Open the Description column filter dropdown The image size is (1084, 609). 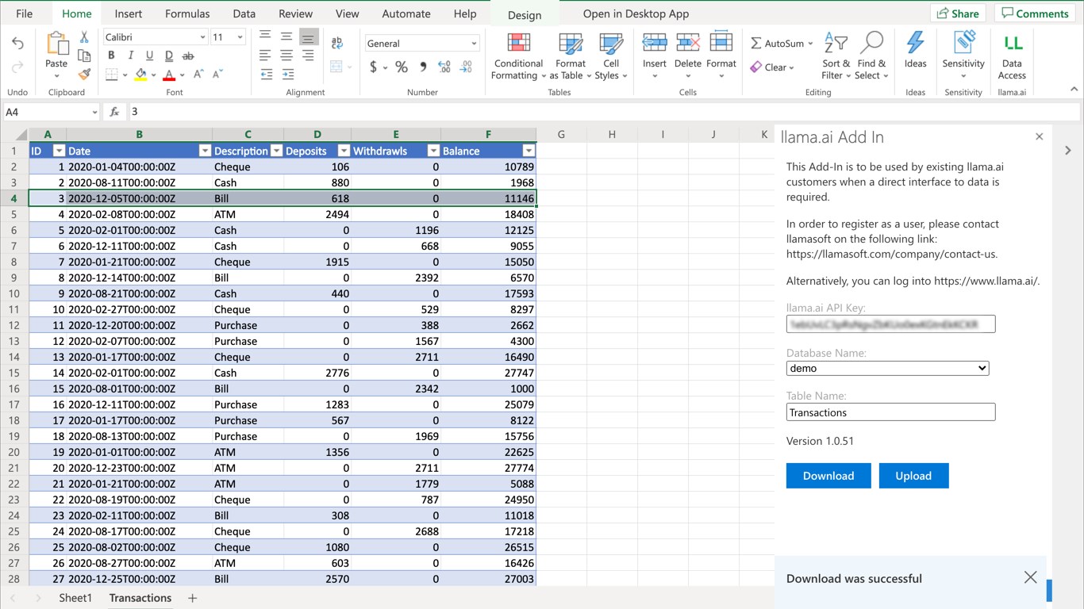pyautogui.click(x=276, y=151)
